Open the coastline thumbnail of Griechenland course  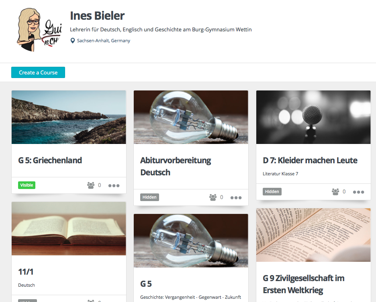point(69,117)
